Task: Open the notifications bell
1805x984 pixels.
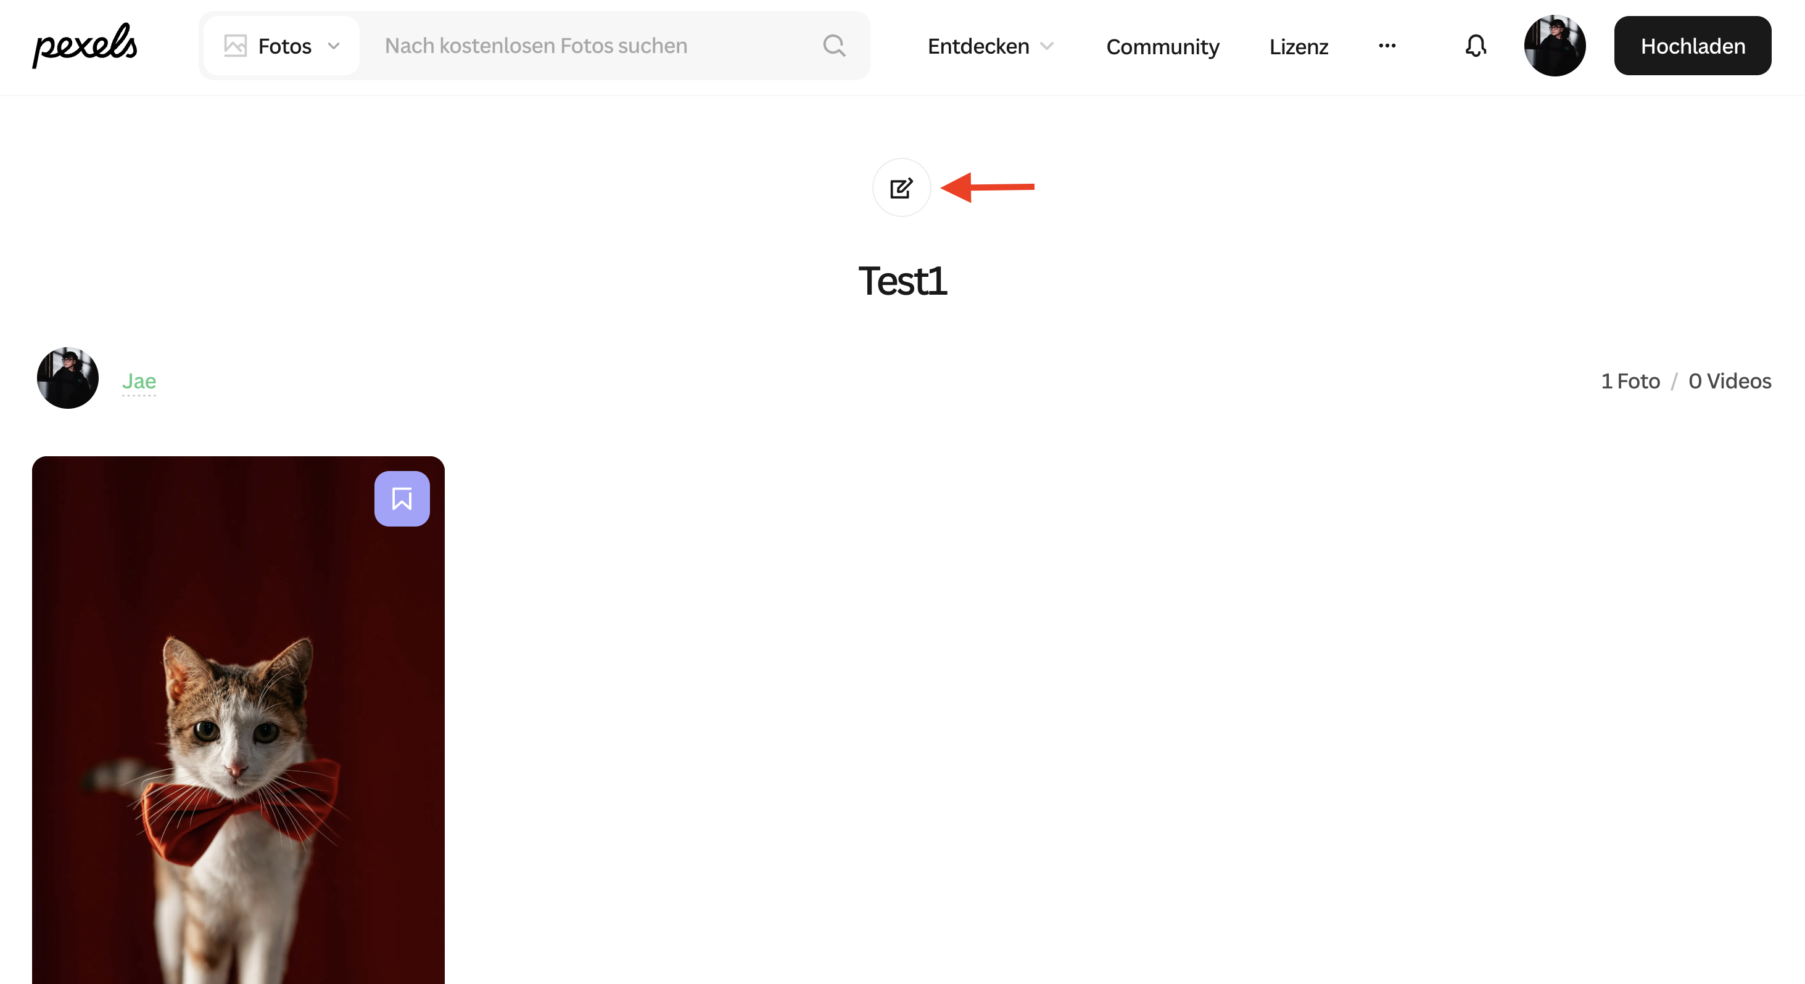Action: [1476, 46]
